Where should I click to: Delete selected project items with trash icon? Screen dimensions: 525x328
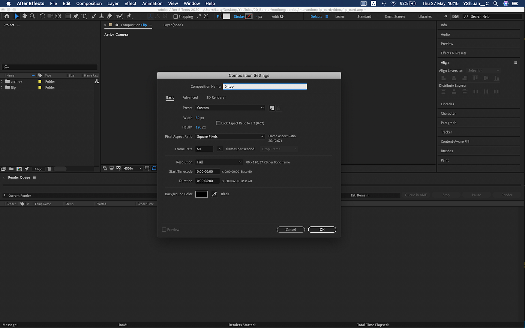pyautogui.click(x=49, y=169)
